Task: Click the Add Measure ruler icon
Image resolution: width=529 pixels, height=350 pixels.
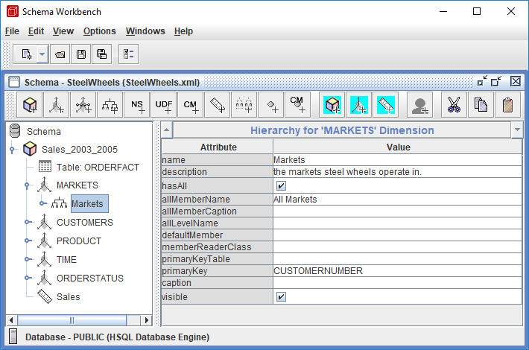Action: click(218, 105)
